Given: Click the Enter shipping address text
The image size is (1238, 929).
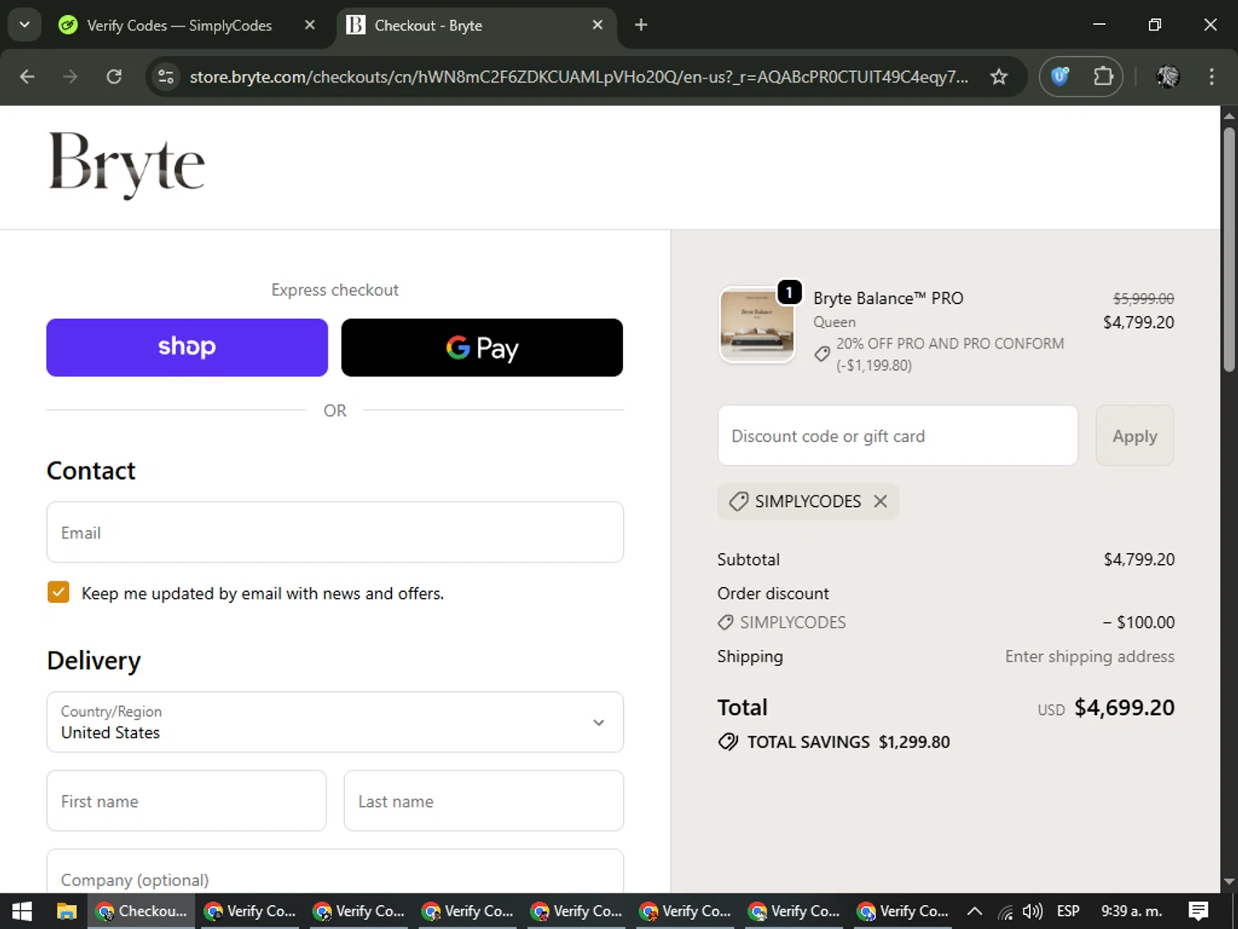Looking at the screenshot, I should (x=1089, y=656).
